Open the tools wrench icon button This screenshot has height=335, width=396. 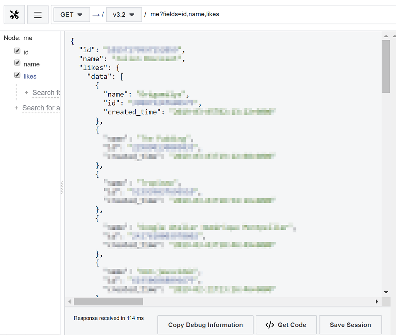click(x=14, y=15)
